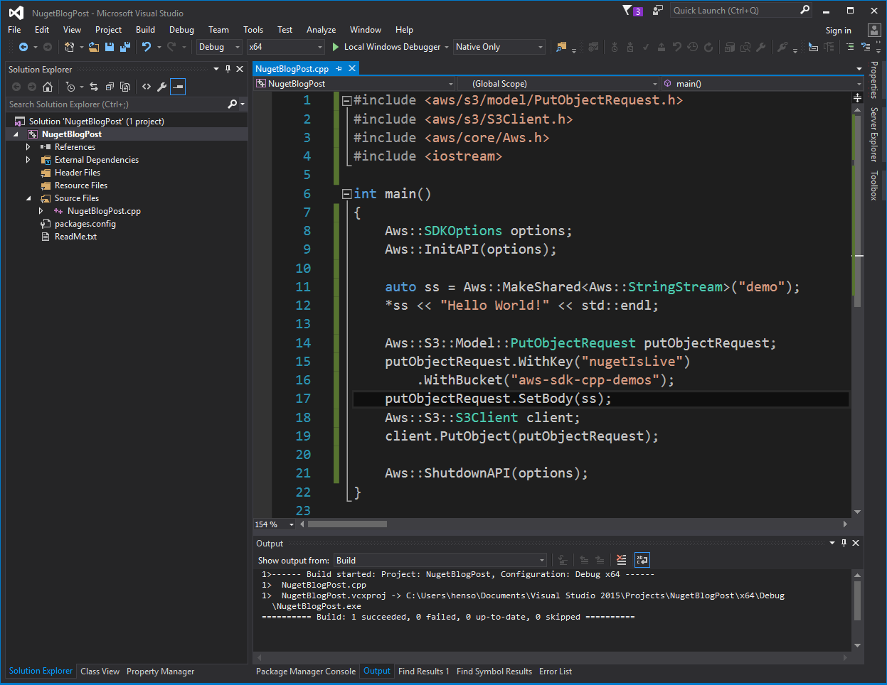The image size is (887, 685).
Task: Click the Undo arrow in the toolbar
Action: tap(146, 47)
